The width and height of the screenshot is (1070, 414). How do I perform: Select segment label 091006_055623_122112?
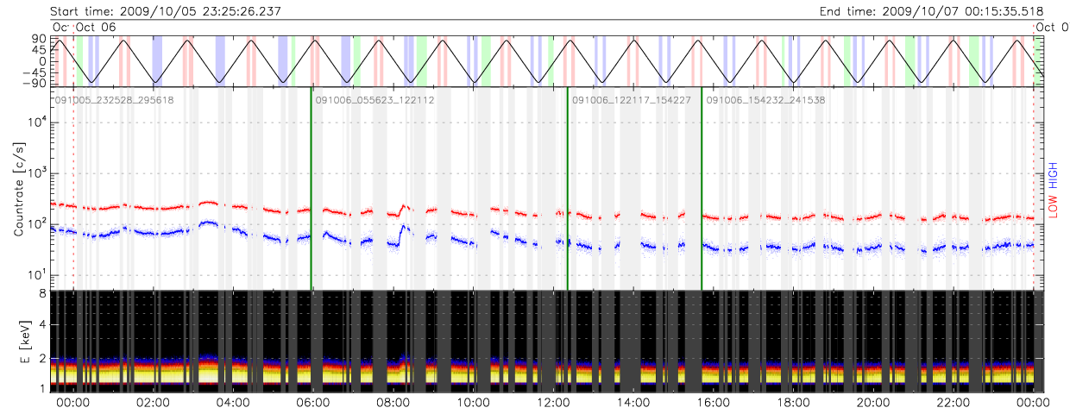pyautogui.click(x=374, y=101)
